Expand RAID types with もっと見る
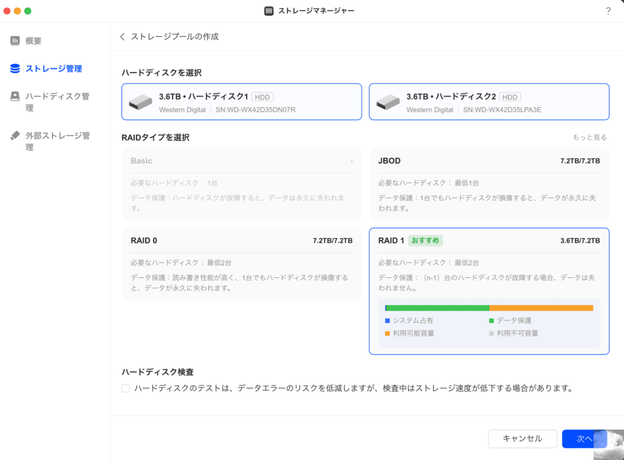 point(589,138)
